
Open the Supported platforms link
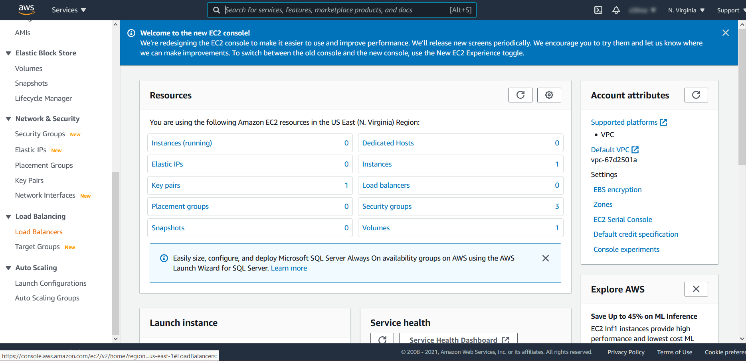pyautogui.click(x=624, y=122)
